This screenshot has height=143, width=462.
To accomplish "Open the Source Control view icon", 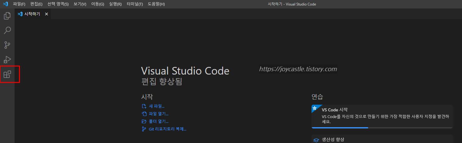I will tap(7, 45).
